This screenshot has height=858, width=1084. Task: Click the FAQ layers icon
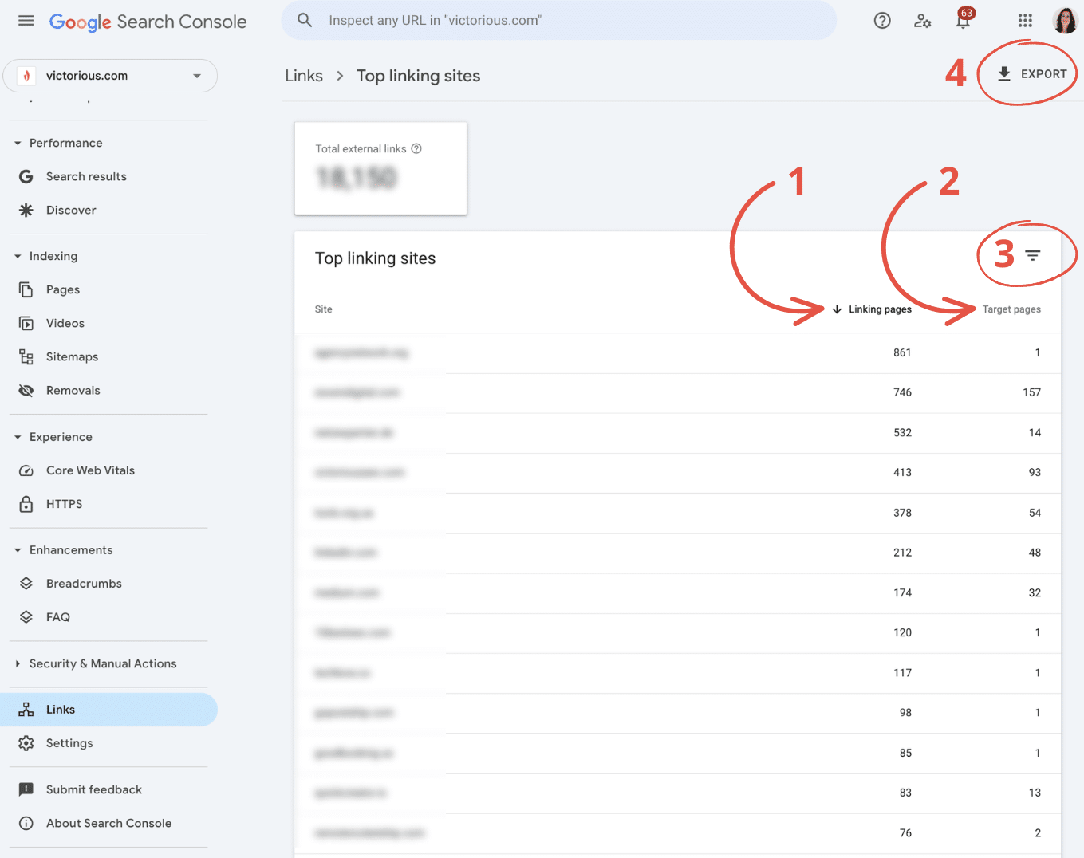point(26,617)
